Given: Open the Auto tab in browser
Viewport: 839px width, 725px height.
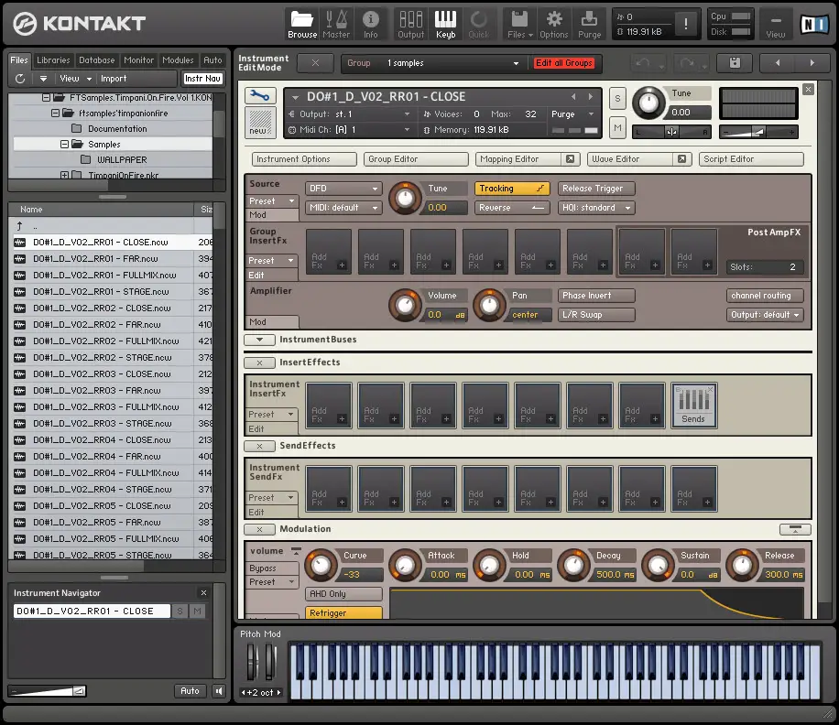Looking at the screenshot, I should pos(212,60).
